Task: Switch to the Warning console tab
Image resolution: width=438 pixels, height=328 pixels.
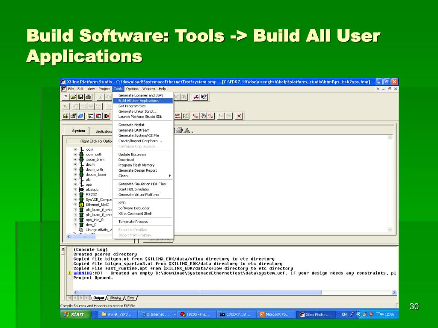Action: coord(115,298)
